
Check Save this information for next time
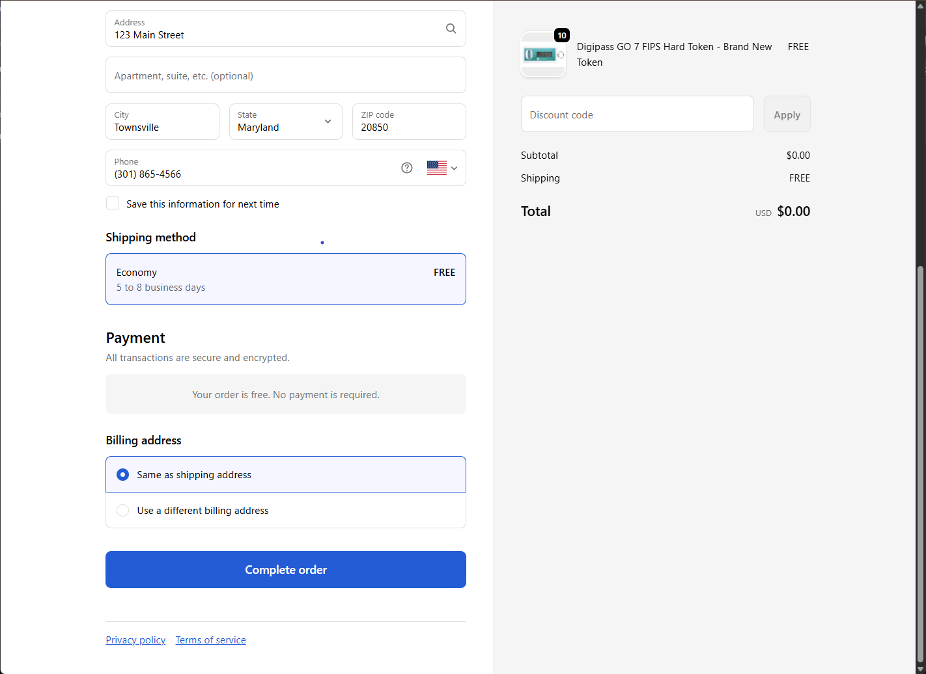pyautogui.click(x=113, y=204)
